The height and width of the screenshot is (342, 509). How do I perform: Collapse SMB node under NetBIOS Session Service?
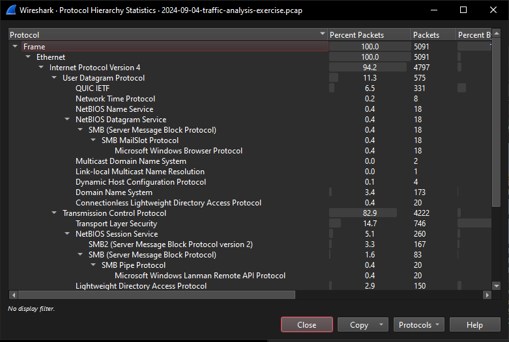click(80, 254)
